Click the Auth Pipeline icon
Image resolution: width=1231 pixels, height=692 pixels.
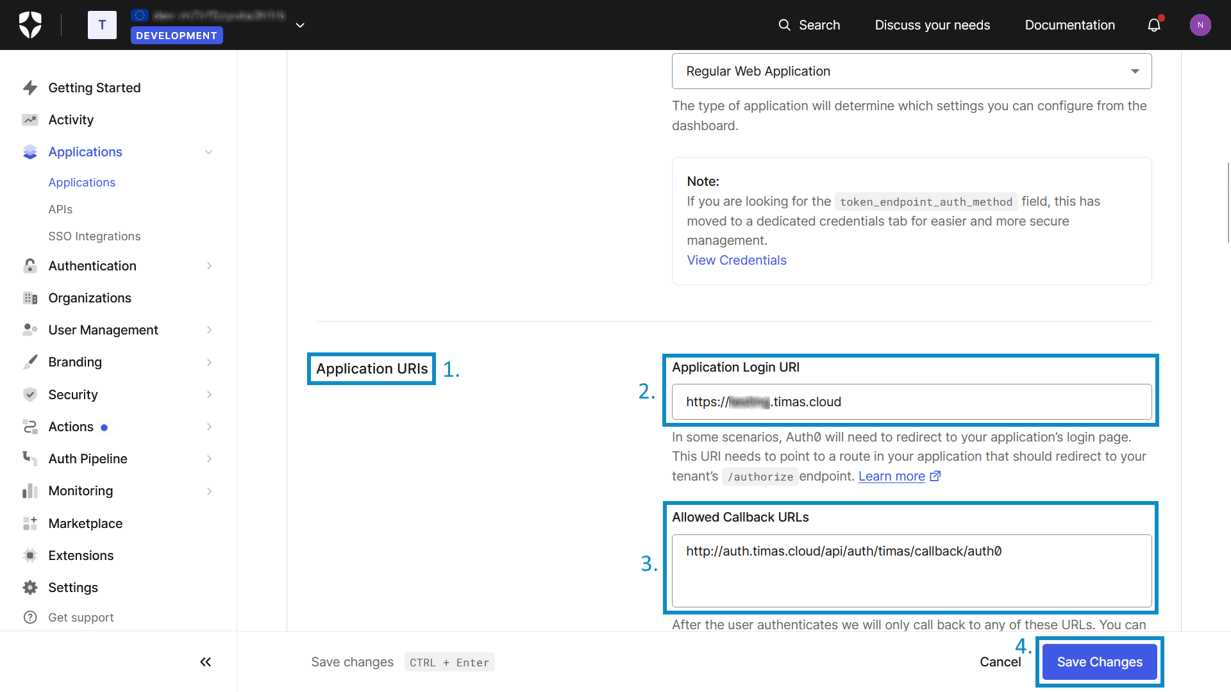[30, 459]
